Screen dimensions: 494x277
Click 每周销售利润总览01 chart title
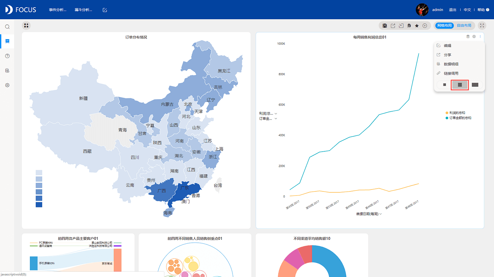click(x=370, y=37)
